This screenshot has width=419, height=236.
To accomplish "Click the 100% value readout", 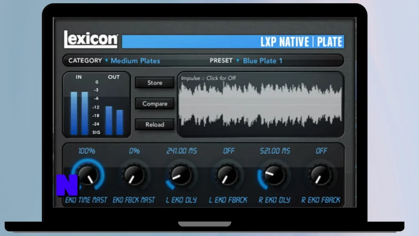I will [87, 151].
